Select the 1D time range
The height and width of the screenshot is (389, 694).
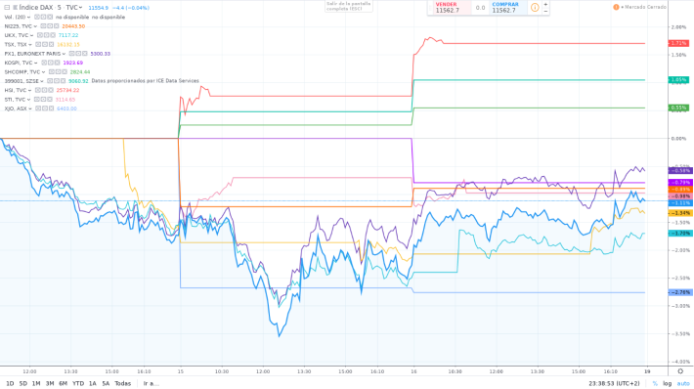[x=10, y=384]
